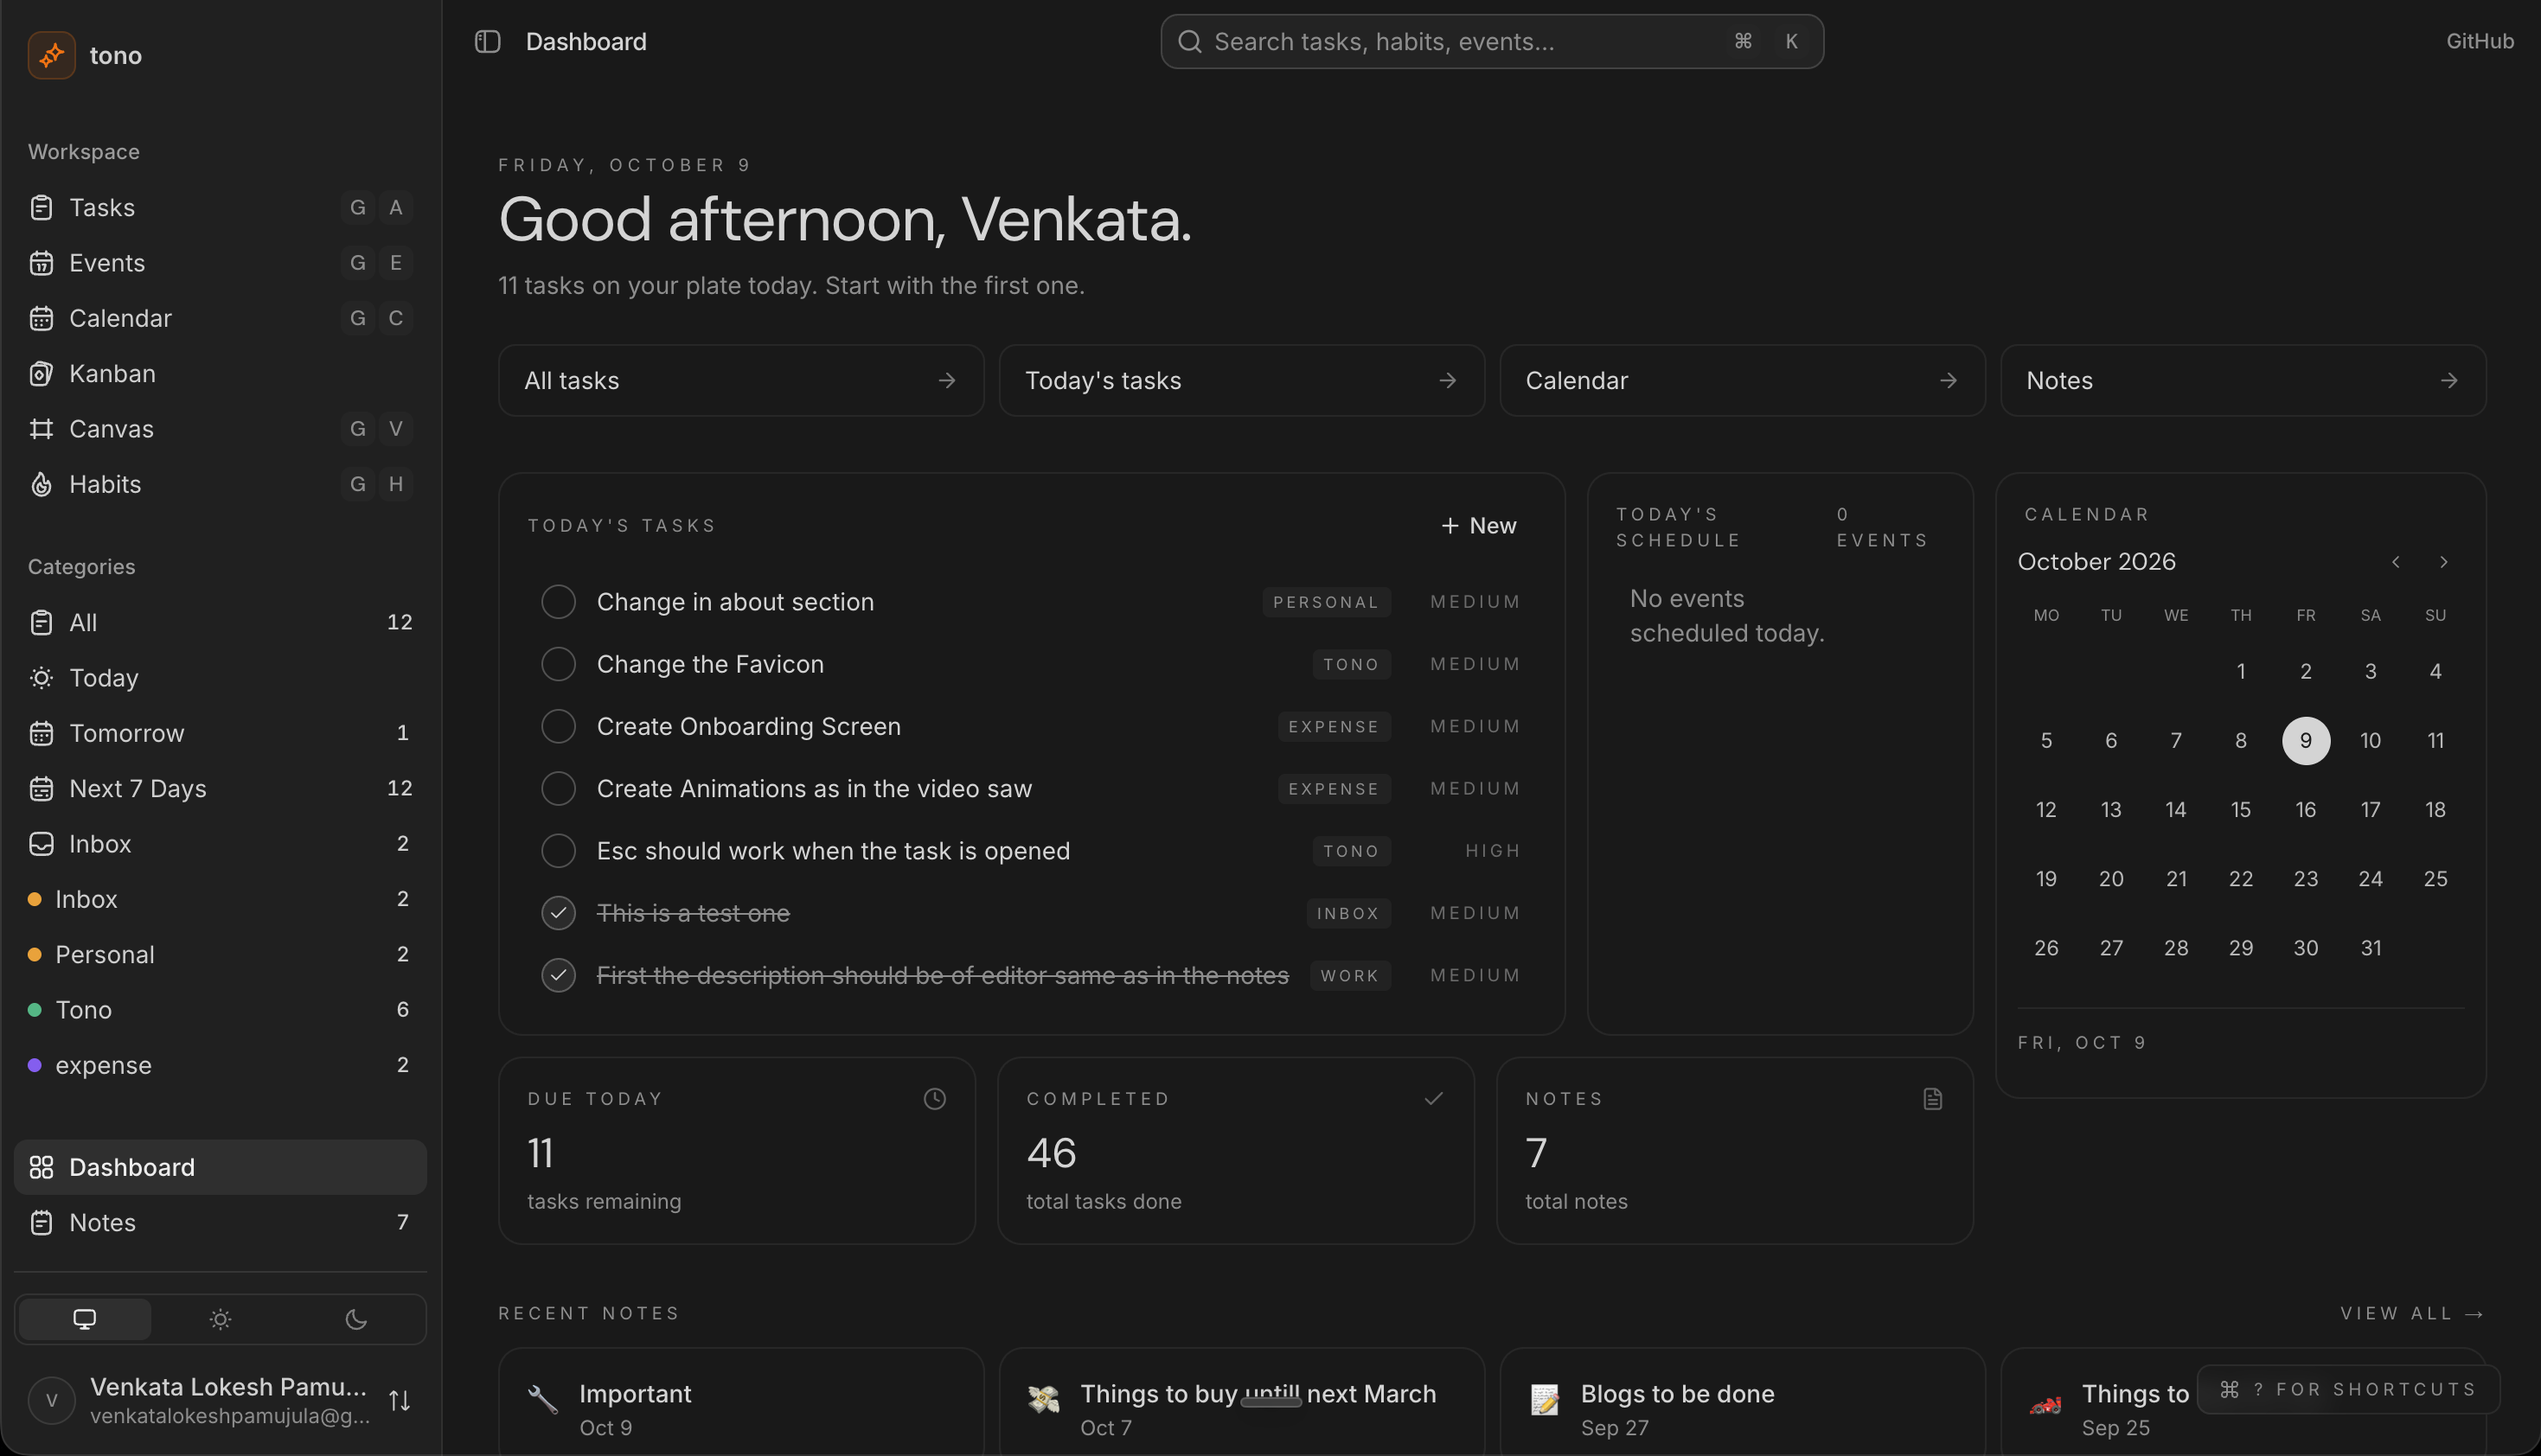Open Canvas in the workspace sidebar

pyautogui.click(x=220, y=429)
